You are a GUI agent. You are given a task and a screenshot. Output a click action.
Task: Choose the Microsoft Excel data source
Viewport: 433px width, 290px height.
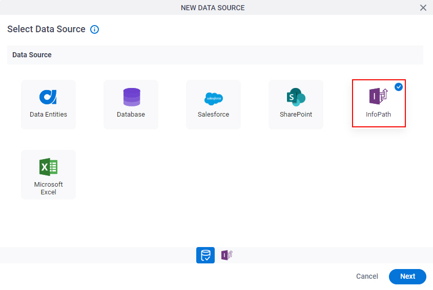tap(48, 174)
